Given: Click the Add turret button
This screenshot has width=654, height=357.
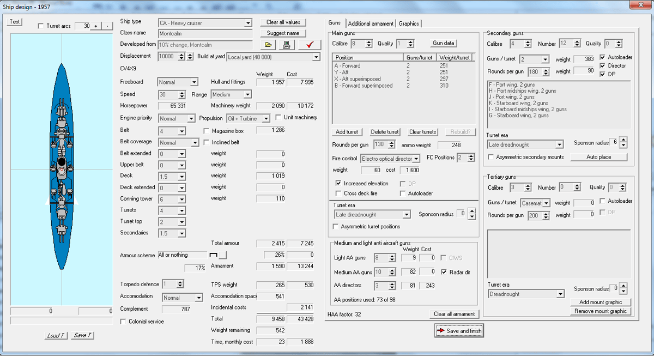Looking at the screenshot, I should pos(347,132).
